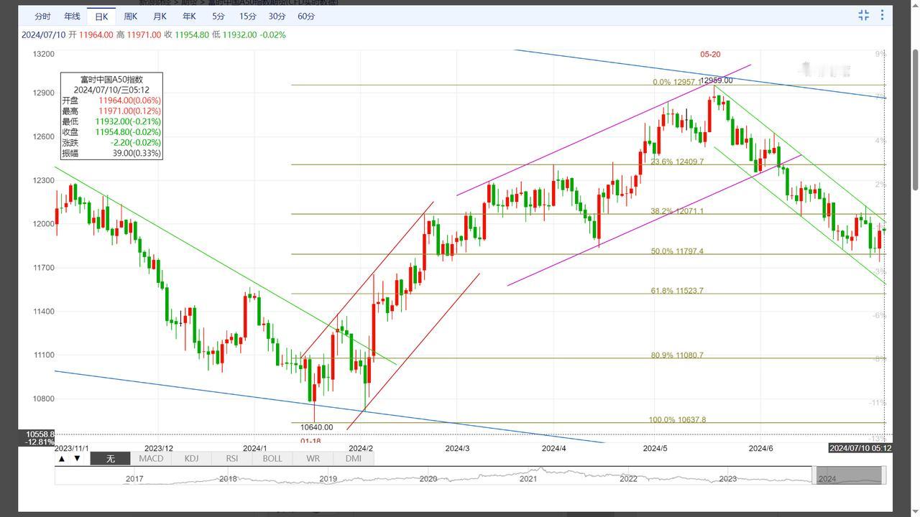Click the 61.8% 11523.7 Fibonacci label
Image resolution: width=920 pixels, height=517 pixels.
[677, 292]
